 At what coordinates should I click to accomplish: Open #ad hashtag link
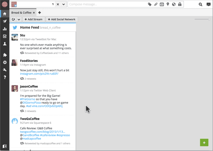coord(29,106)
